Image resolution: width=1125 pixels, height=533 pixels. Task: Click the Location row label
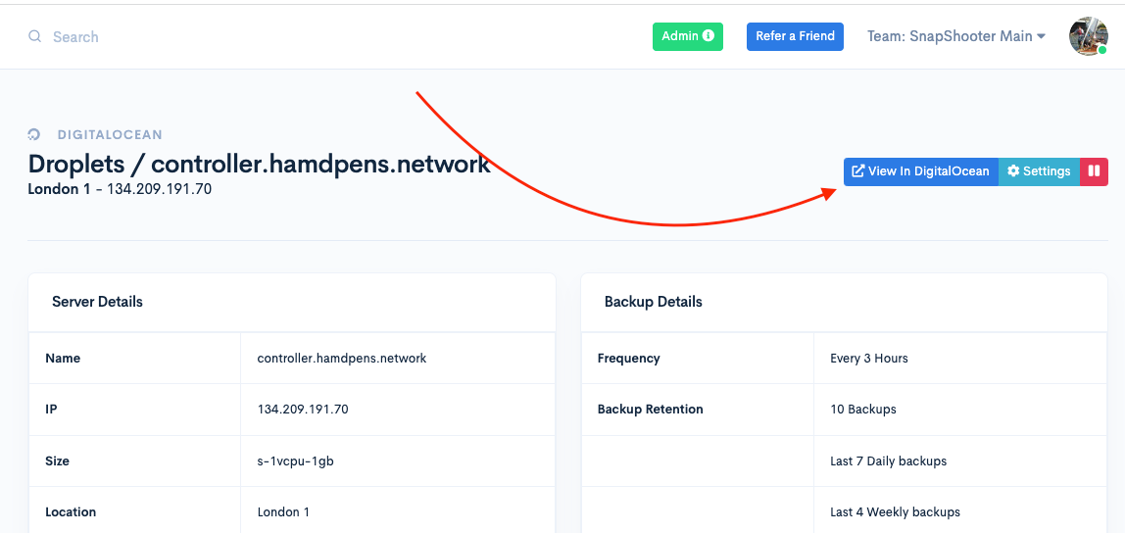click(x=71, y=512)
